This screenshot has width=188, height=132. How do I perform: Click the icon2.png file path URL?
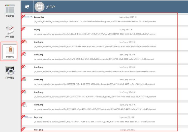(94, 59)
